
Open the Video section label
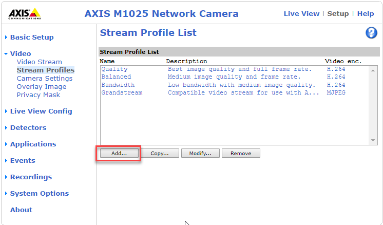click(21, 54)
